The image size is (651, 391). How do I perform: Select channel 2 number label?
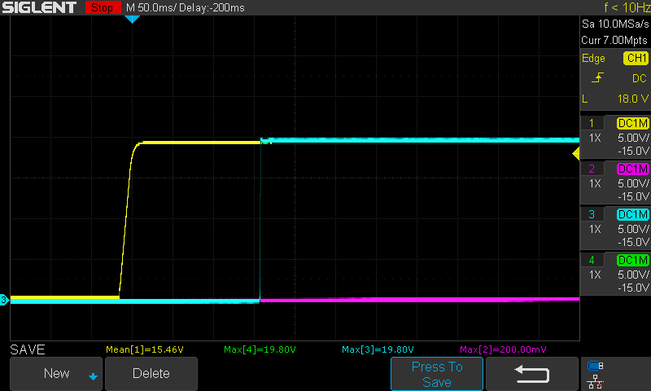(x=592, y=169)
